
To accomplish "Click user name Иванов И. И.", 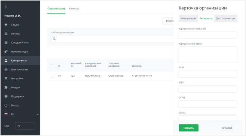I will click(13, 16).
